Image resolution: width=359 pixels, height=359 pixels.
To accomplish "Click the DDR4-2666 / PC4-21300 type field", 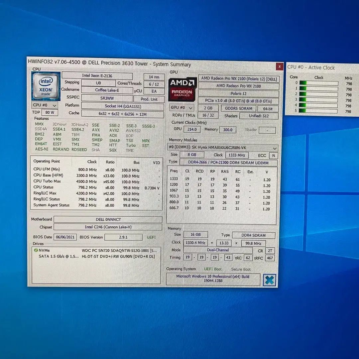I will (228, 163).
